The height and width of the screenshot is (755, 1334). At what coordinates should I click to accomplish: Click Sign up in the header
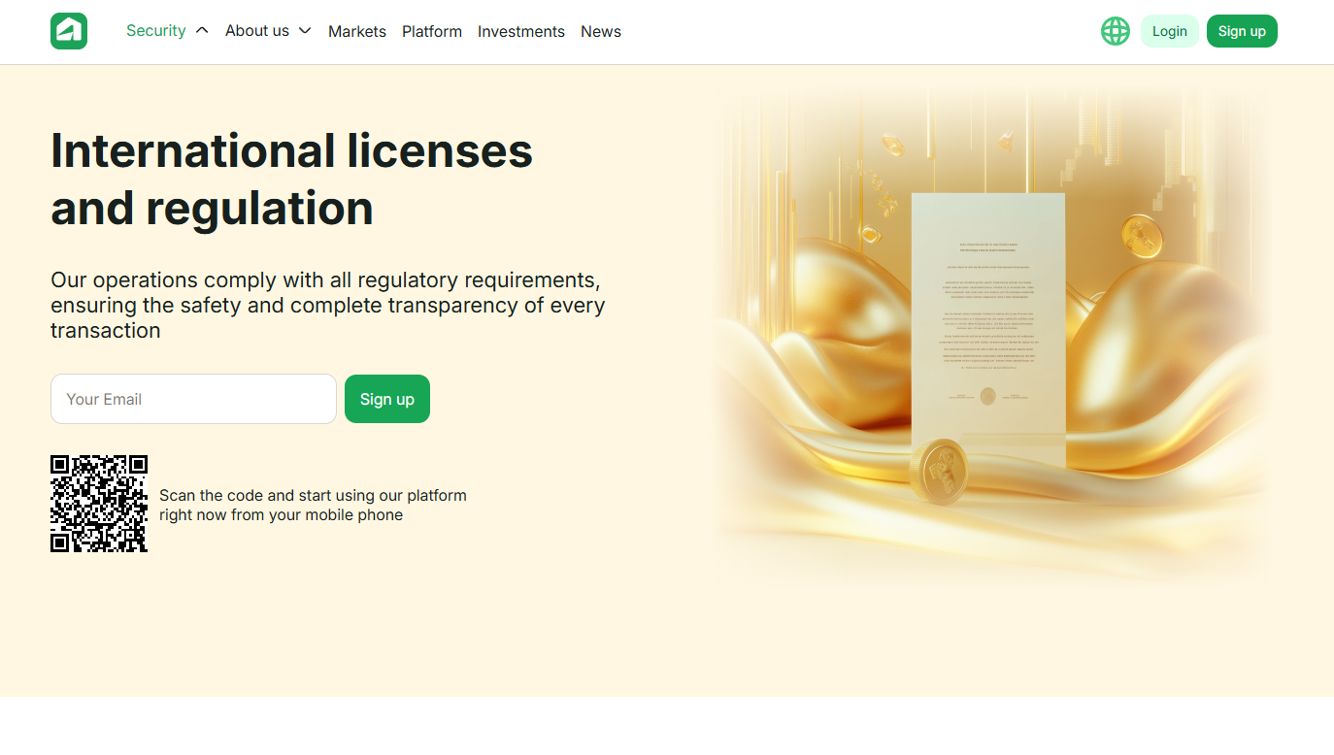pyautogui.click(x=1242, y=31)
